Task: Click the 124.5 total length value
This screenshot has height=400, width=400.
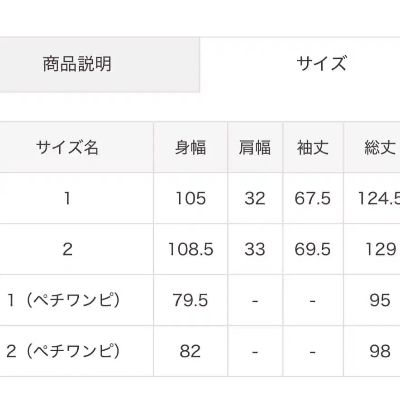Action: [381, 199]
